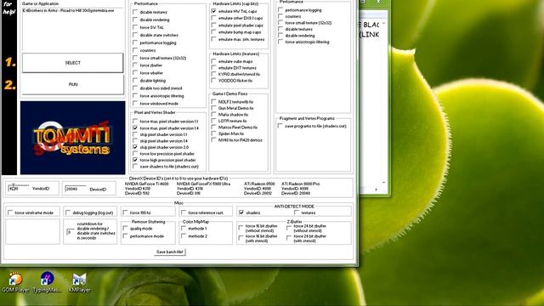Enable emulate bump map caps
This screenshot has width=544, height=306.
213,32
